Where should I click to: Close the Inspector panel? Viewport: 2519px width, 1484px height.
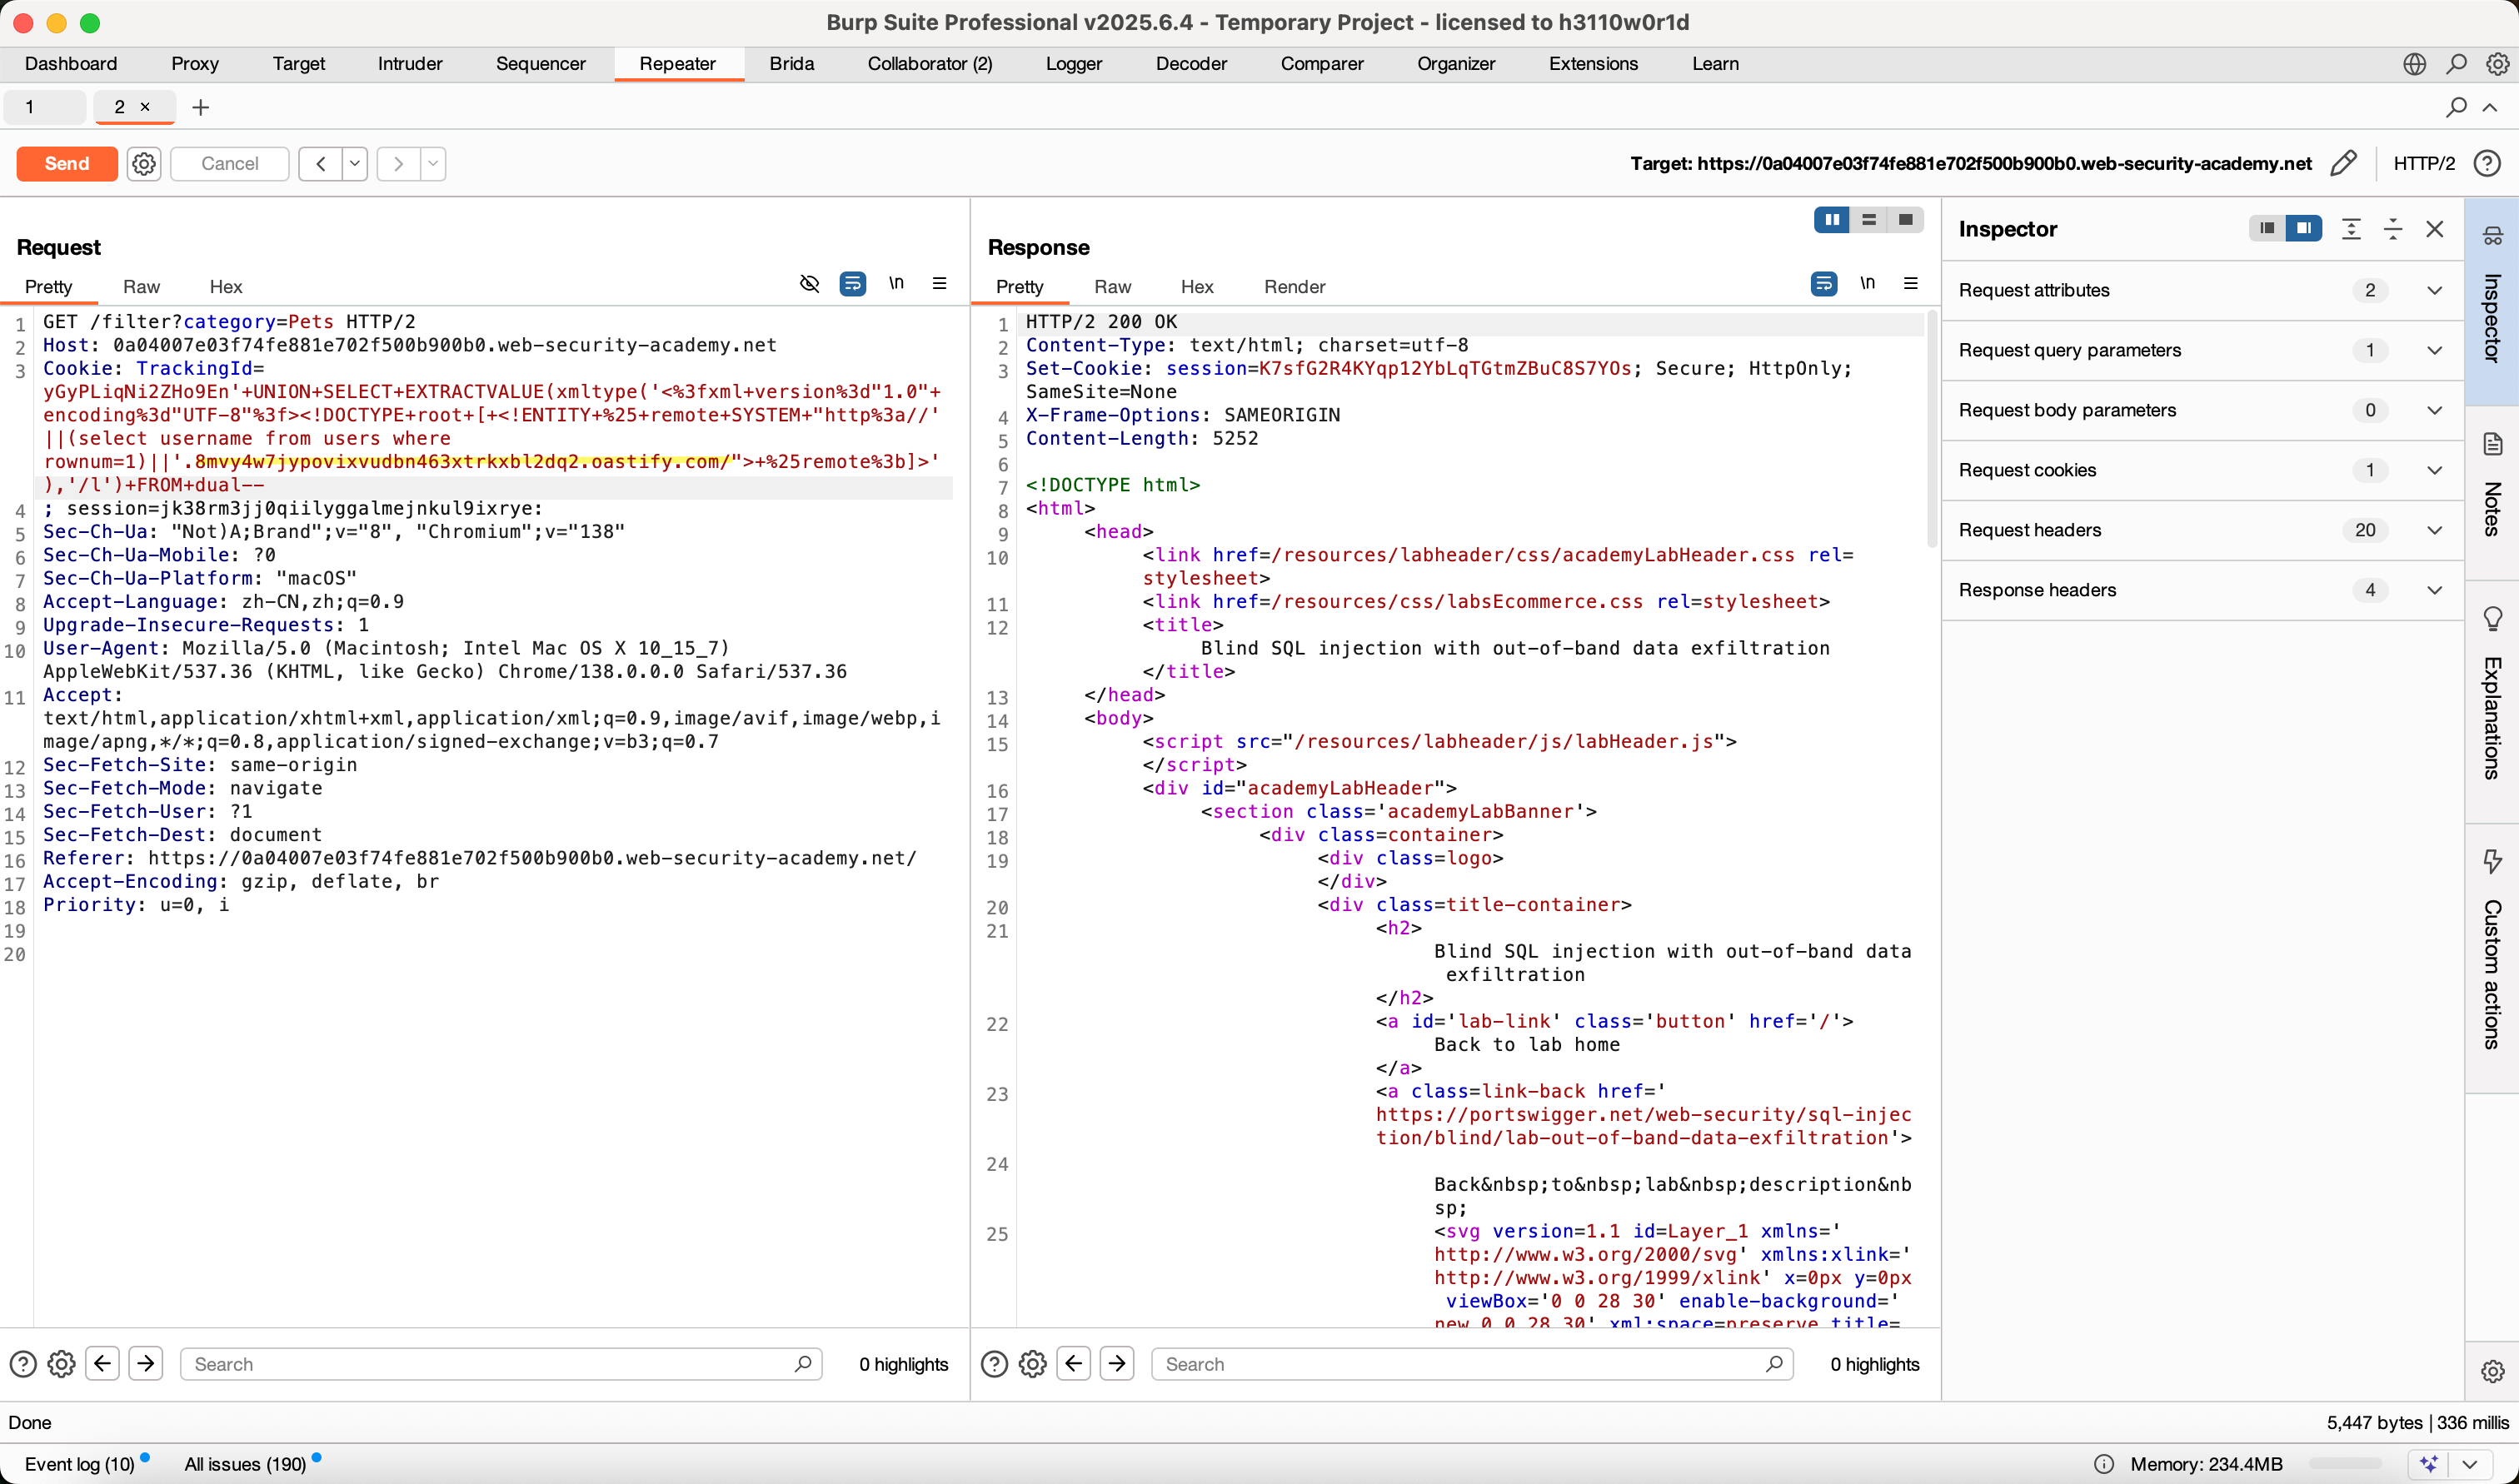pyautogui.click(x=2435, y=229)
